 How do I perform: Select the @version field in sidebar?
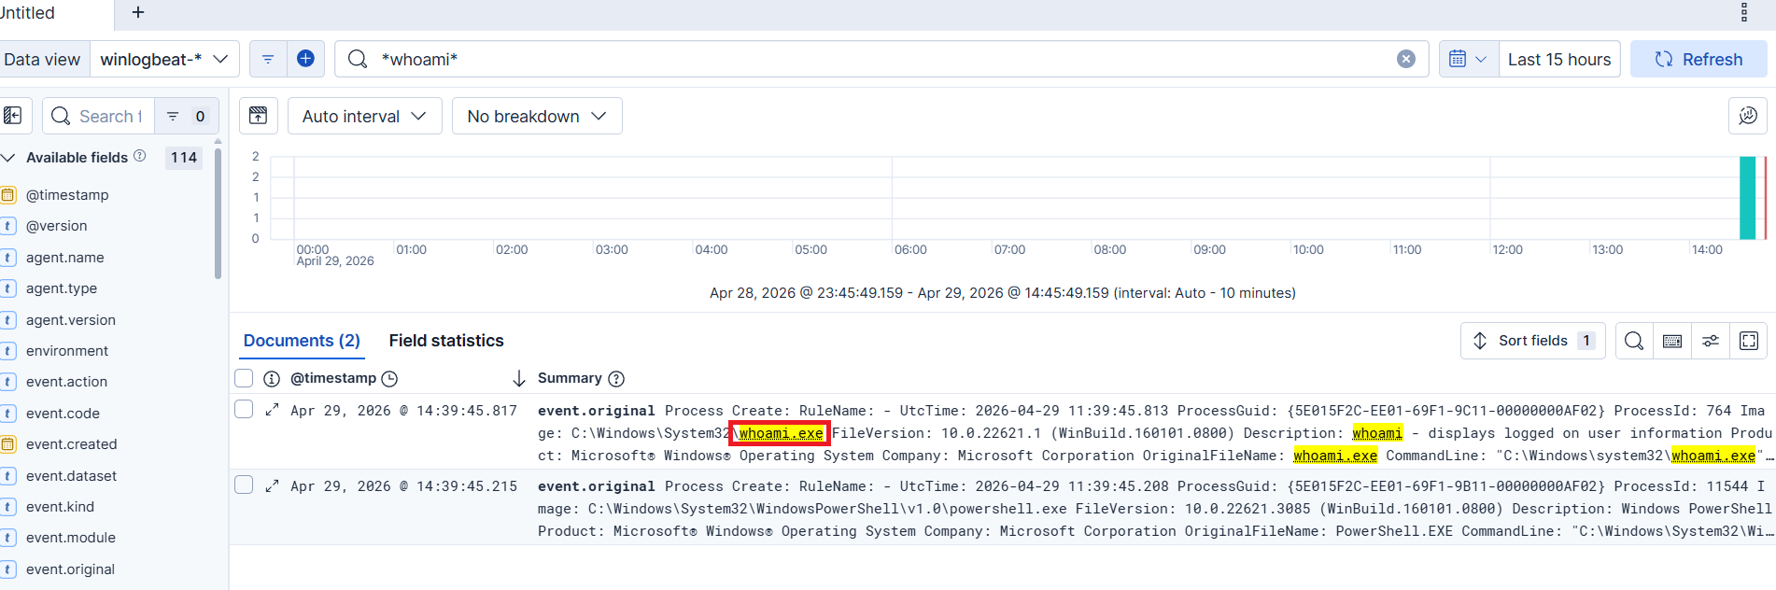click(56, 226)
